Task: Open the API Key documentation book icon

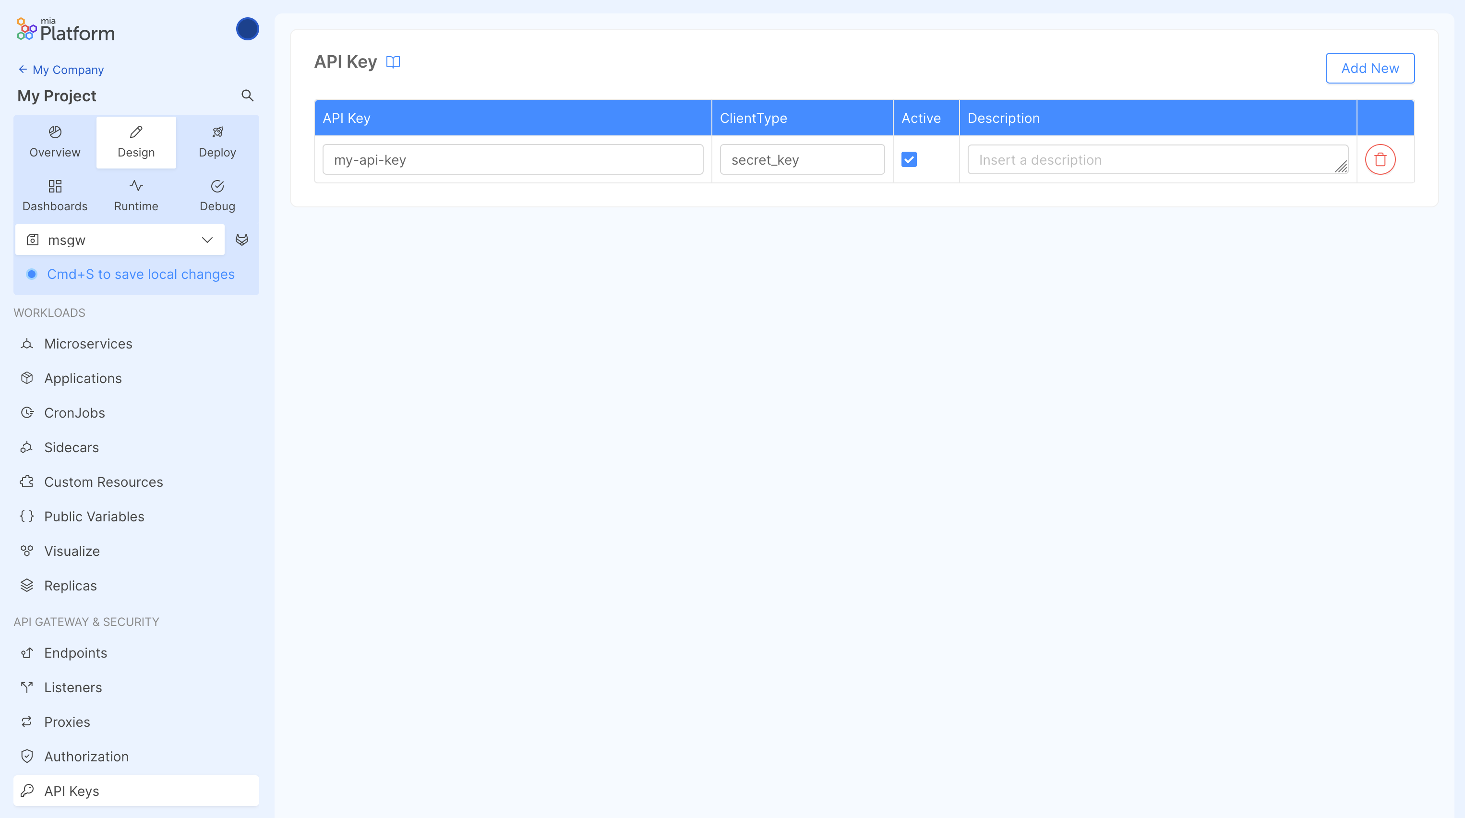Action: coord(393,61)
